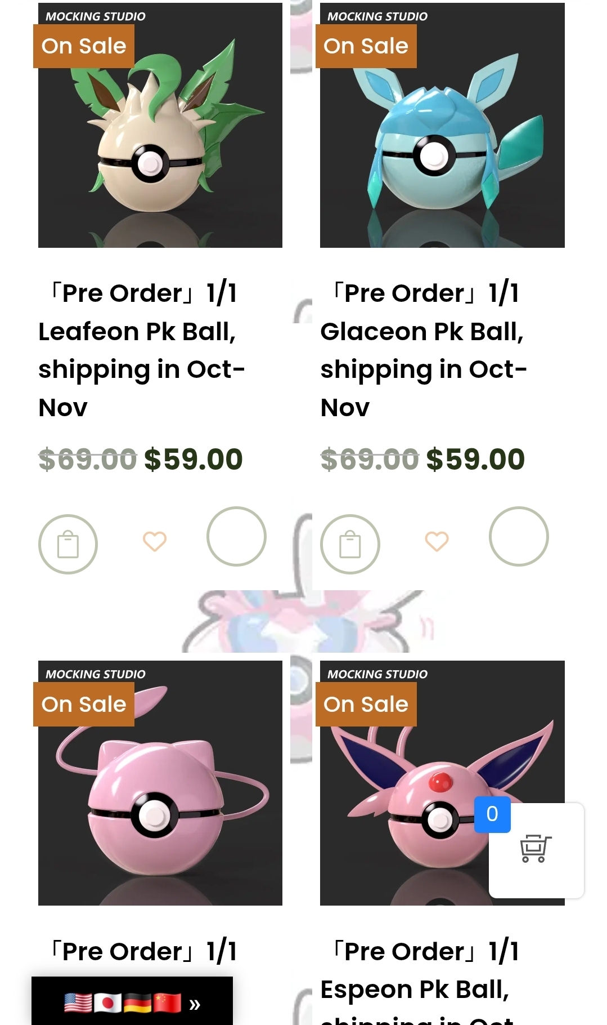
Task: Select the Germany flag language
Action: [x=137, y=1003]
